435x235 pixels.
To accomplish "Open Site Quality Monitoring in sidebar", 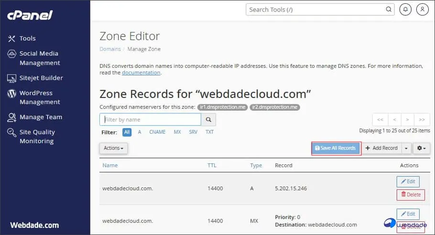I will point(37,137).
